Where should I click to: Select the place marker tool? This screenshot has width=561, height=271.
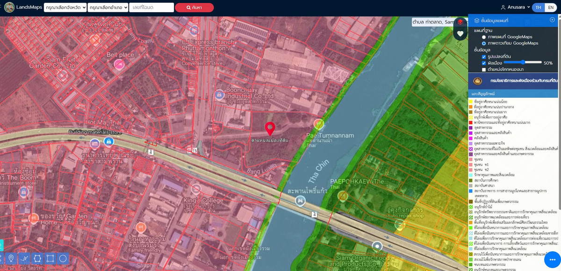(x=11, y=258)
